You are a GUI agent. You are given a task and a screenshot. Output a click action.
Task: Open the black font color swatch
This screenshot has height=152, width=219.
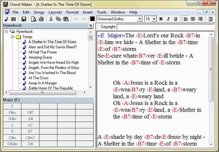coord(92,19)
